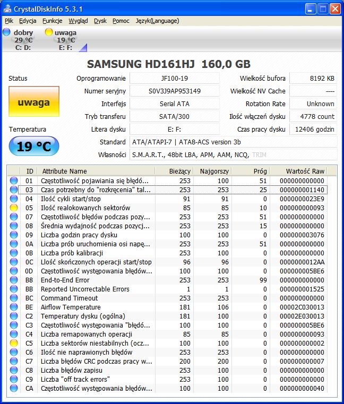This screenshot has width=344, height=404.
Task: Select the E: F: disk marked uwaga
Action: 65,40
